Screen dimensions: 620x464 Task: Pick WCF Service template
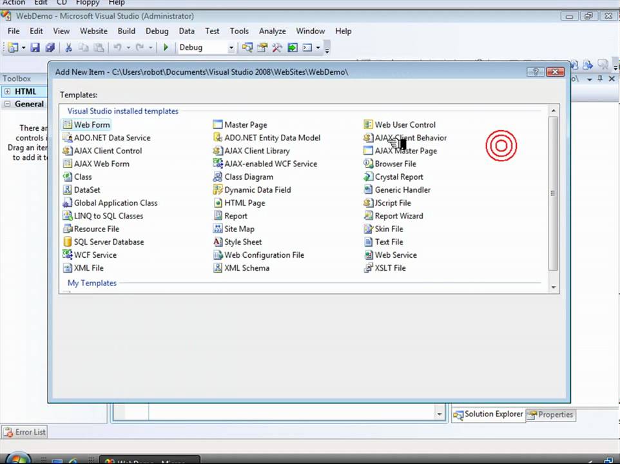90,255
